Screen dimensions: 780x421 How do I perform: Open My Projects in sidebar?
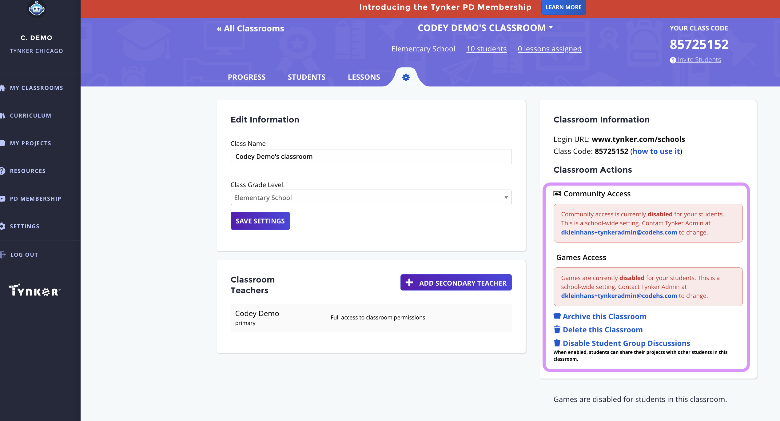[30, 143]
